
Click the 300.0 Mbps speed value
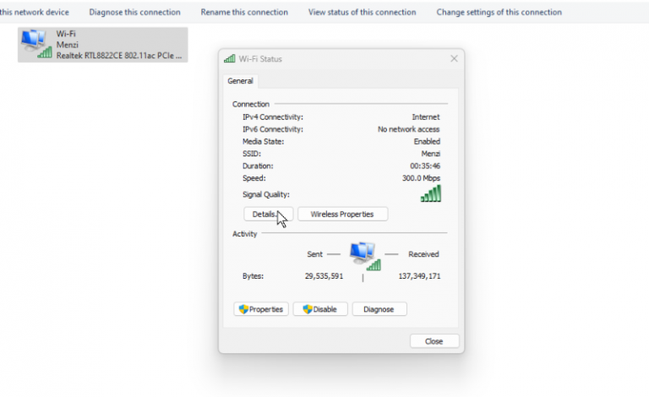[421, 178]
